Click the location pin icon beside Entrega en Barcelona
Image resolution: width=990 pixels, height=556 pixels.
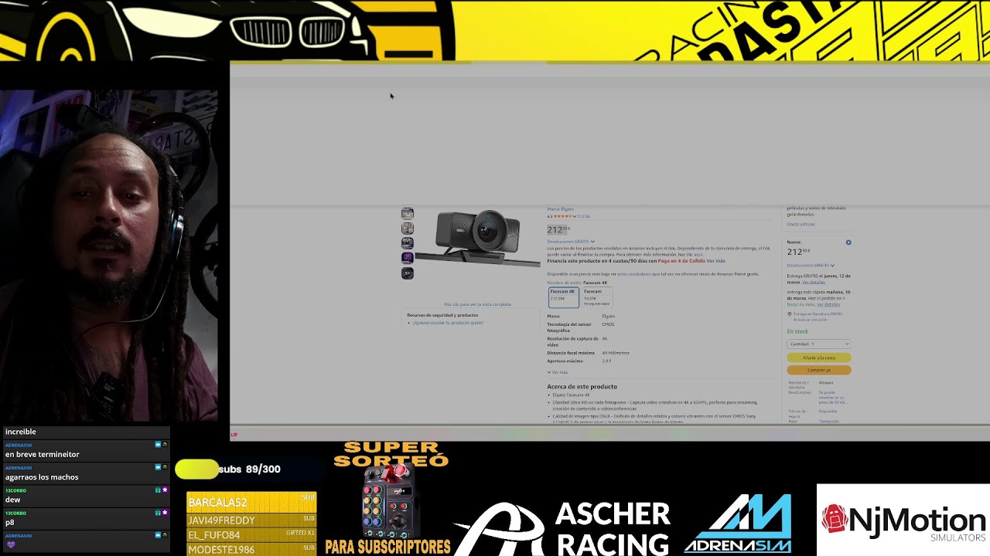[789, 314]
